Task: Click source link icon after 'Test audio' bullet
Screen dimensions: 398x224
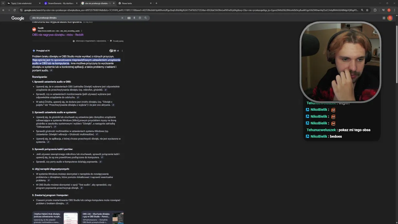Action: click(x=81, y=188)
